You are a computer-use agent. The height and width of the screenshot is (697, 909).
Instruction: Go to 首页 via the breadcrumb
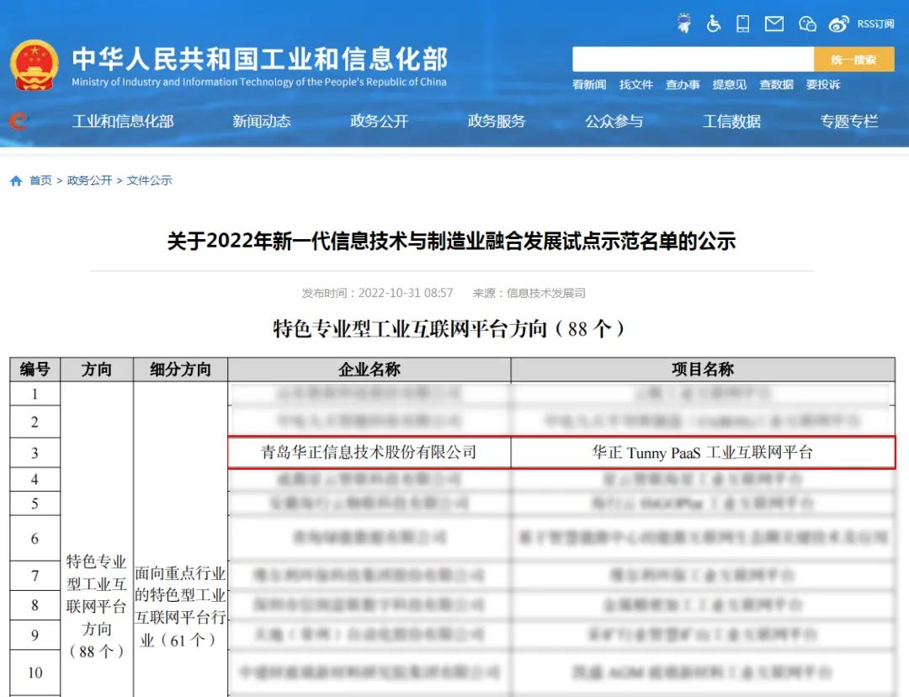tap(40, 180)
